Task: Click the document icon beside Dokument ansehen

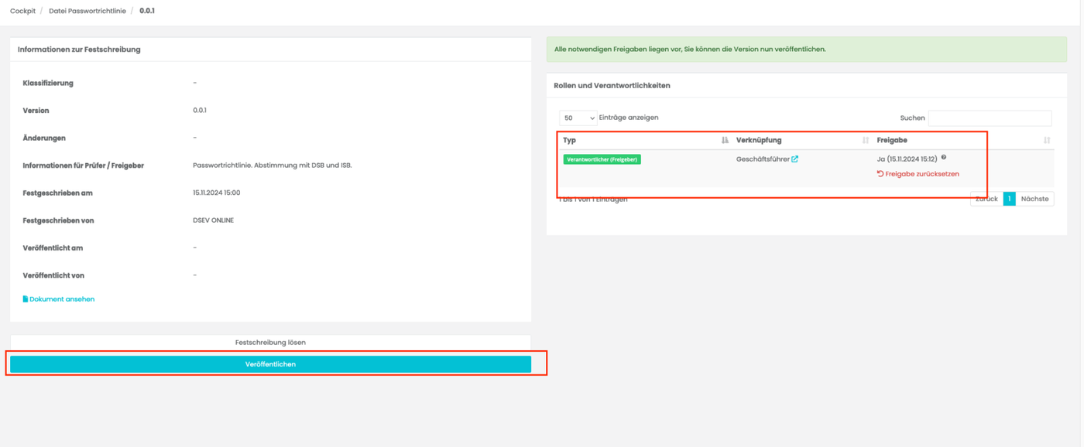Action: click(x=26, y=299)
